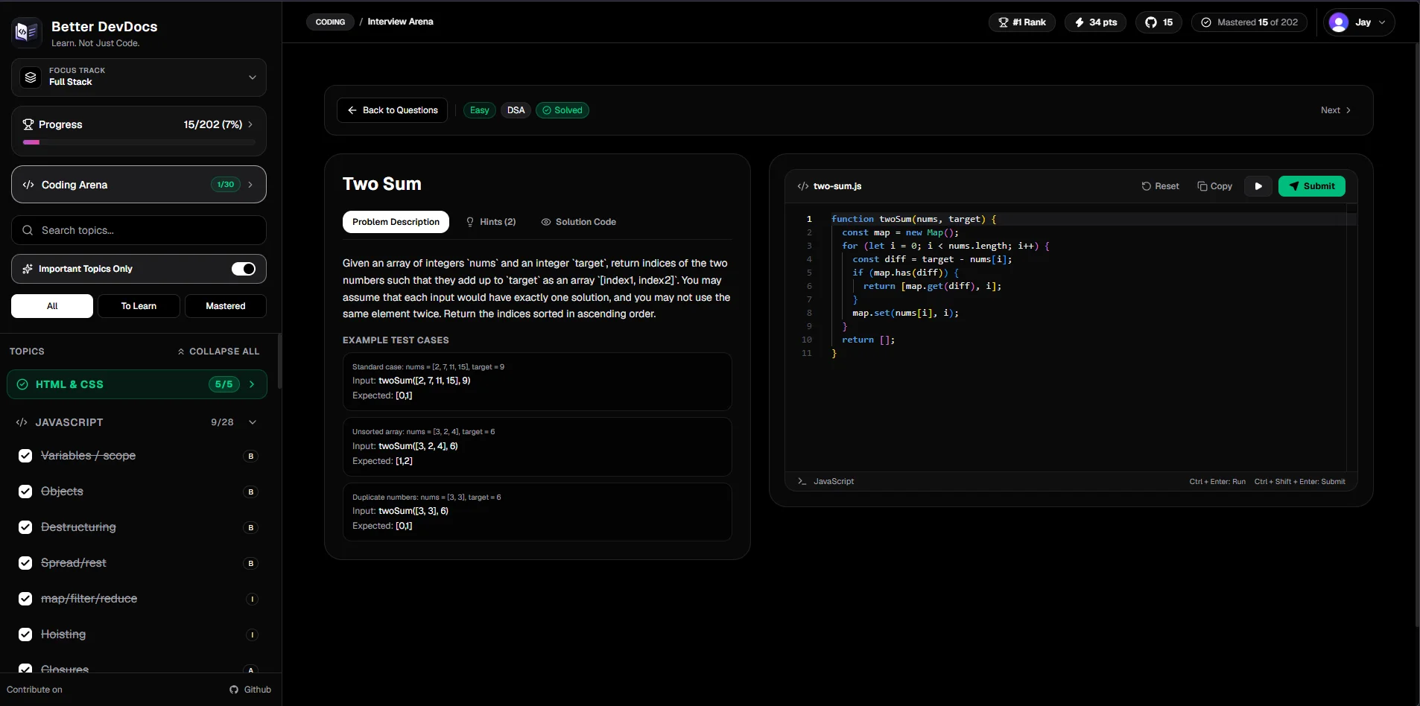1420x706 pixels.
Task: Go Back to Questions
Action: [392, 110]
